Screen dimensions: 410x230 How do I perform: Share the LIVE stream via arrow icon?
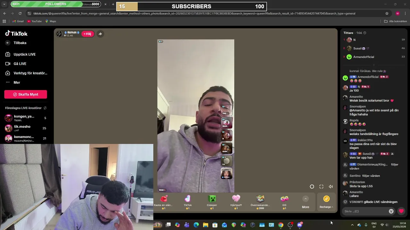(100, 34)
